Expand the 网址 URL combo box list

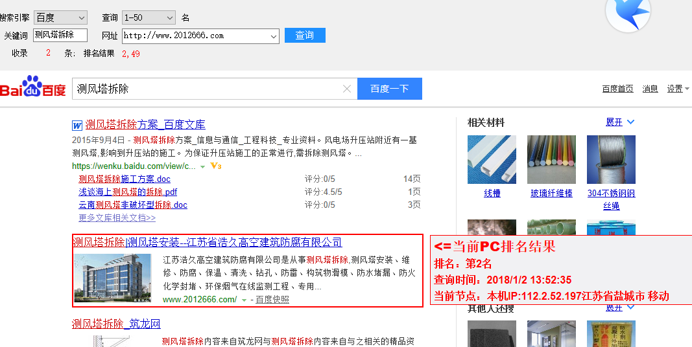(272, 36)
